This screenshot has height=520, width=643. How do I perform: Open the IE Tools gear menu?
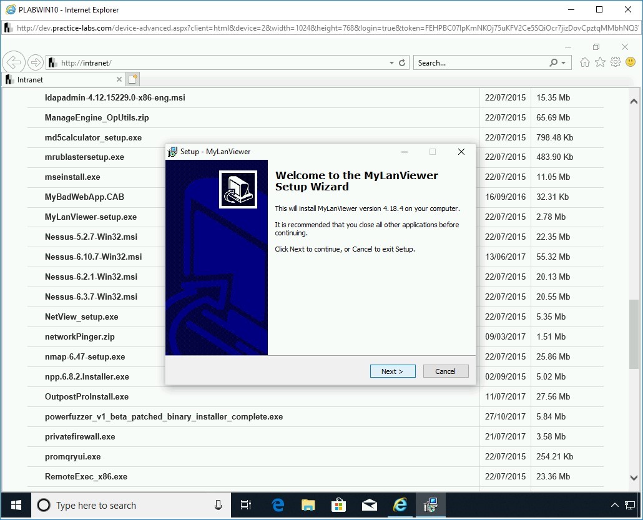pyautogui.click(x=616, y=62)
